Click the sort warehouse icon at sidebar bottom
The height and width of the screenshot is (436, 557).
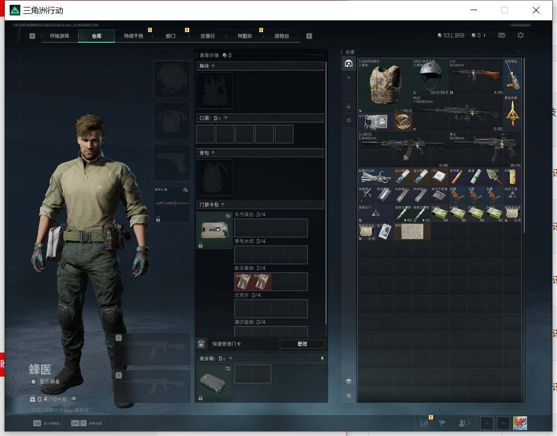(x=349, y=395)
